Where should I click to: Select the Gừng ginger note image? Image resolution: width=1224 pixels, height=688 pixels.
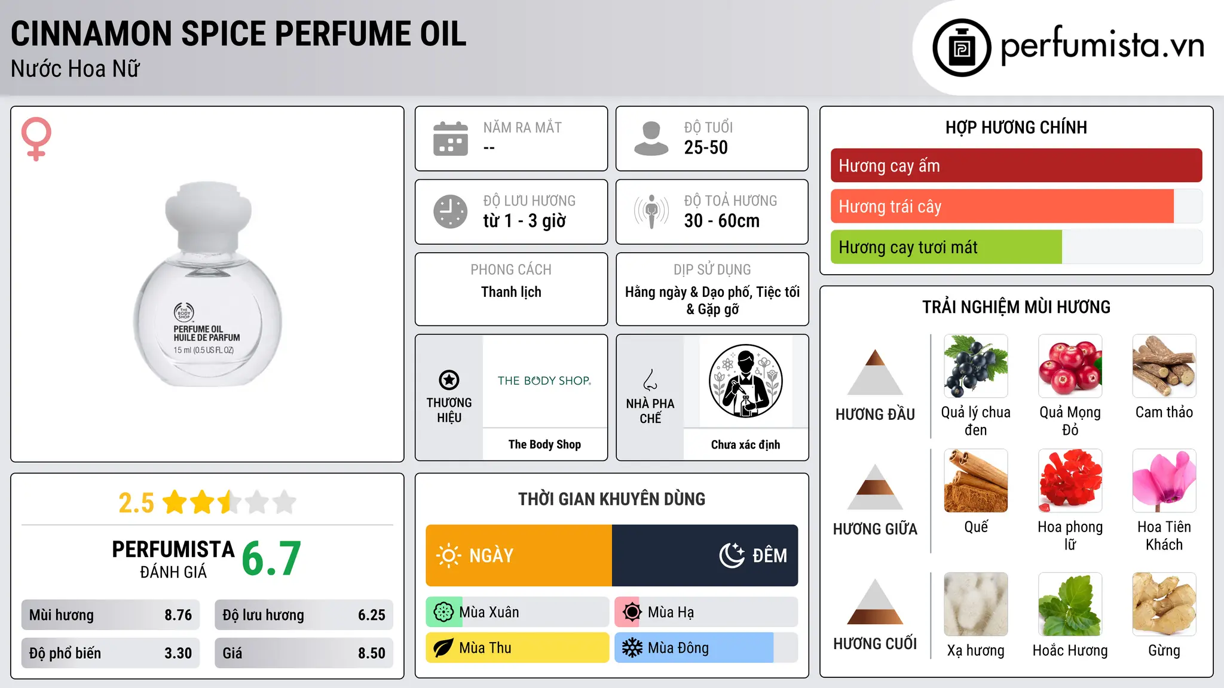pyautogui.click(x=1164, y=604)
